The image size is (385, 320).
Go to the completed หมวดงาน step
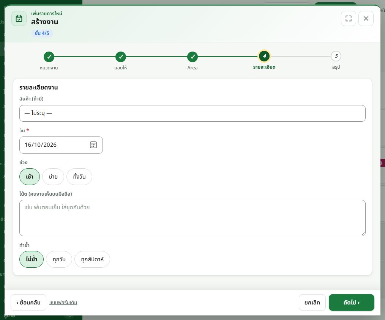(x=49, y=56)
